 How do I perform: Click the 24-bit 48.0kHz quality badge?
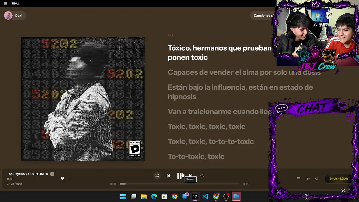click(x=339, y=179)
